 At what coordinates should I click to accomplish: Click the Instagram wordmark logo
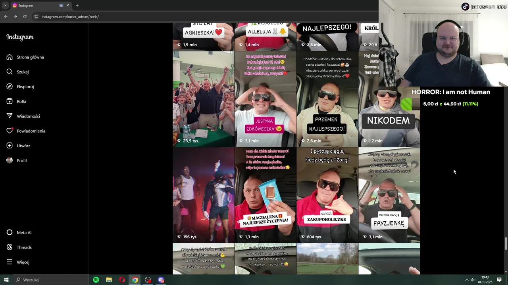[20, 37]
